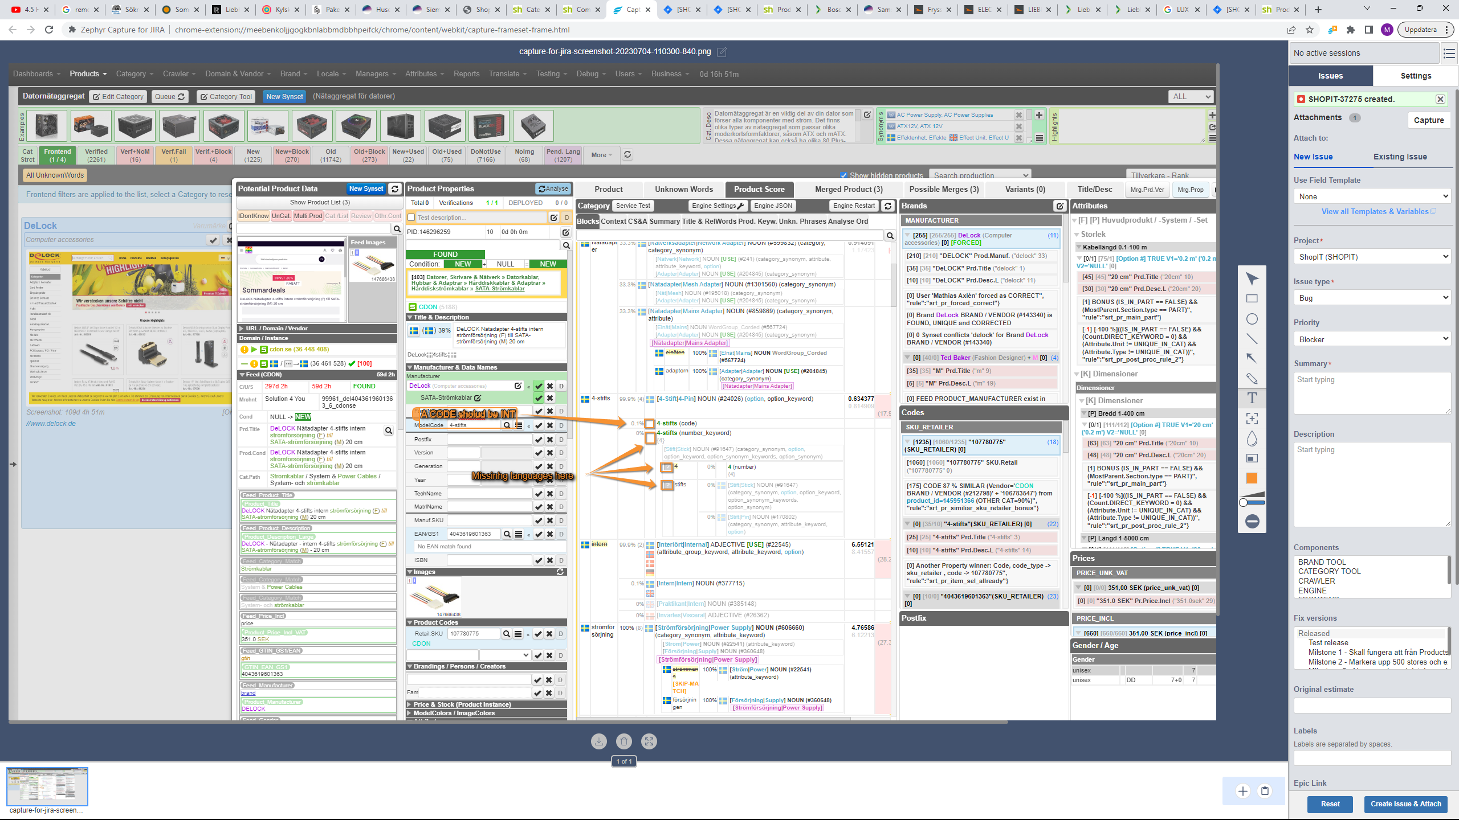
Task: Bookmark this page with the star icon
Action: [x=1310, y=30]
